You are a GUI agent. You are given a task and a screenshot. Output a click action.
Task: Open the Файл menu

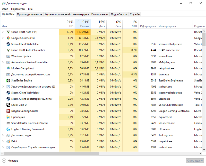tap(5, 9)
